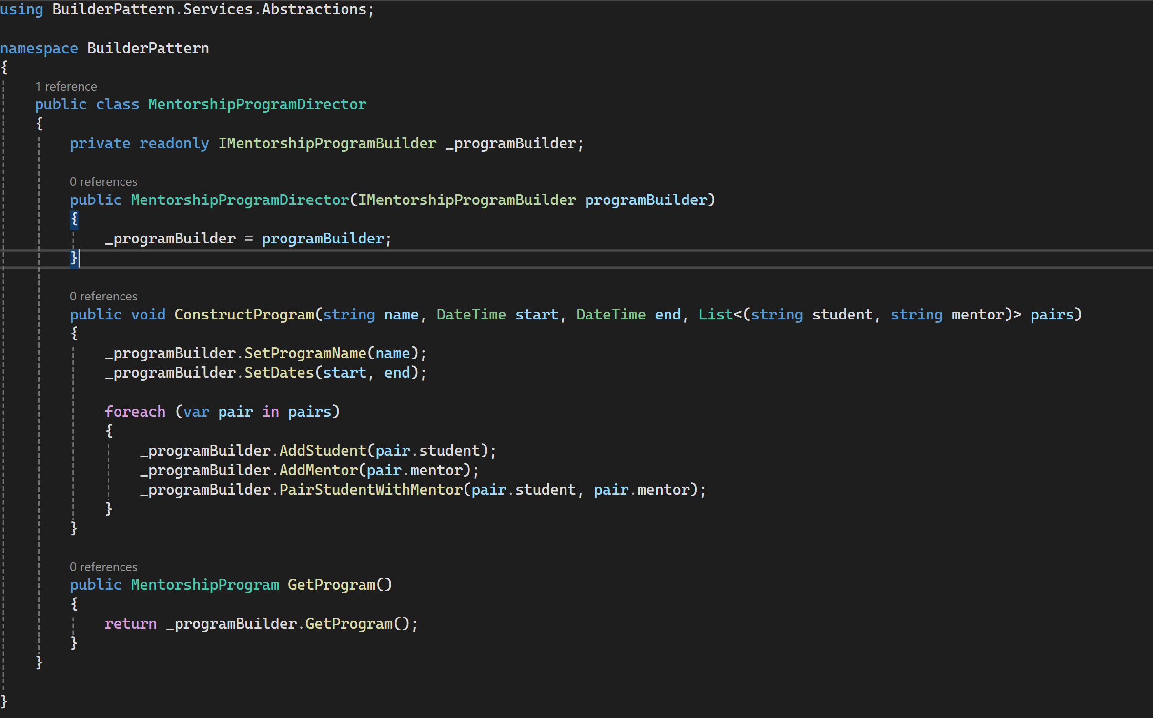Click '0 references' above ConstructProgram method
Image resolution: width=1153 pixels, height=718 pixels.
103,297
